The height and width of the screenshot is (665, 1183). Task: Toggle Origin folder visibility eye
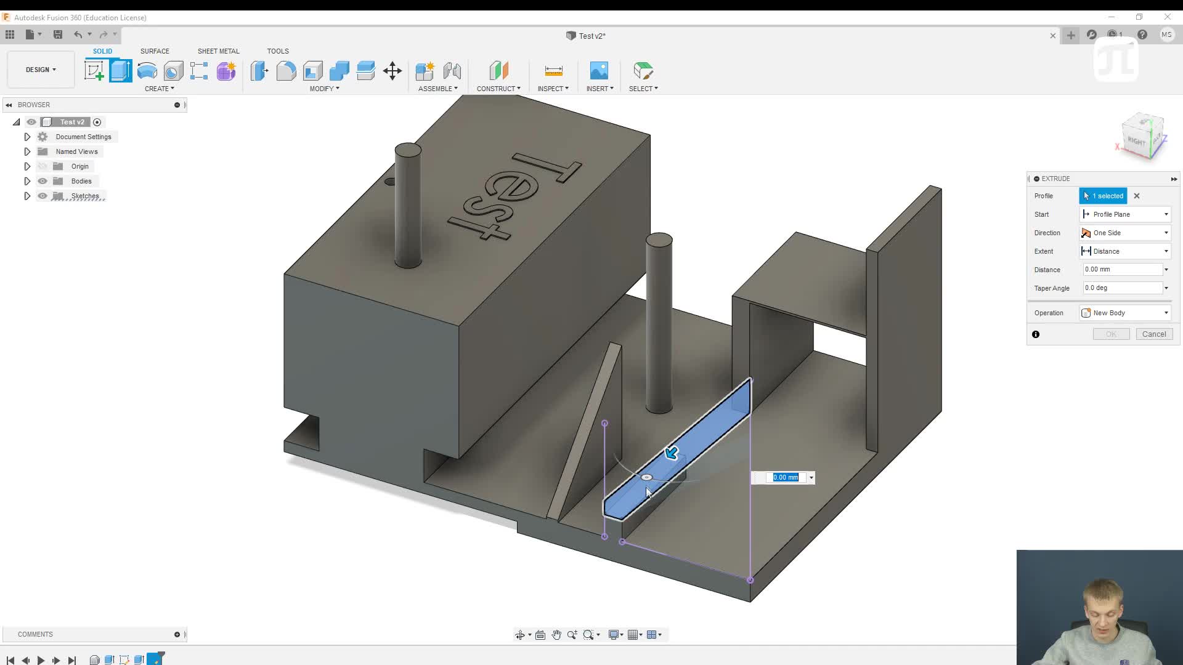tap(43, 166)
